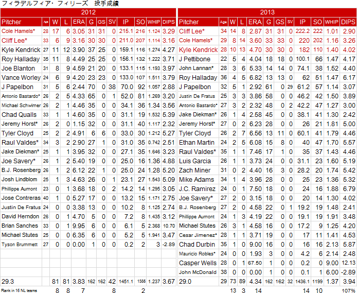Select Cliff Lee 2013 innings 222.2

(x=302, y=31)
